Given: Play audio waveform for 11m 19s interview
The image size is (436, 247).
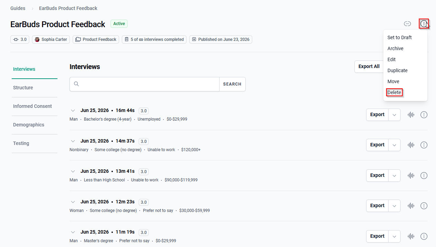Looking at the screenshot, I should click(411, 236).
